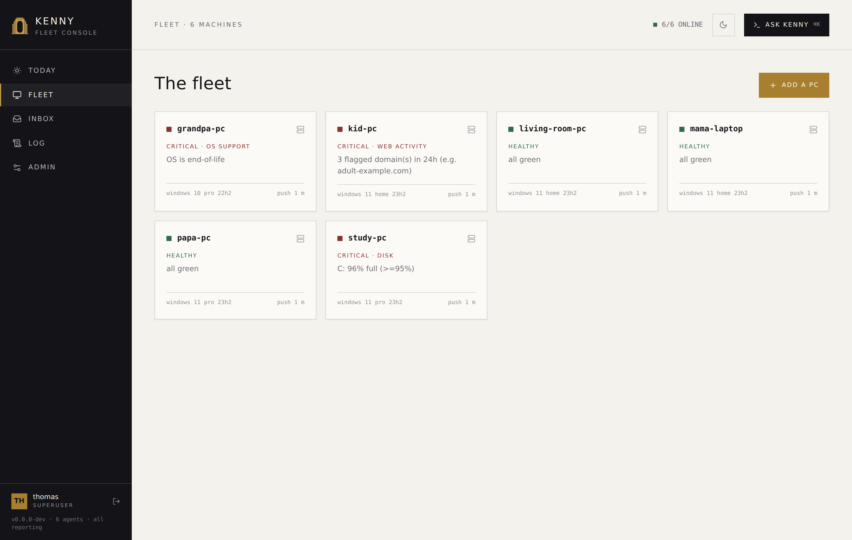This screenshot has height=540, width=852.
Task: Toggle dark mode with the moon button
Action: point(723,25)
